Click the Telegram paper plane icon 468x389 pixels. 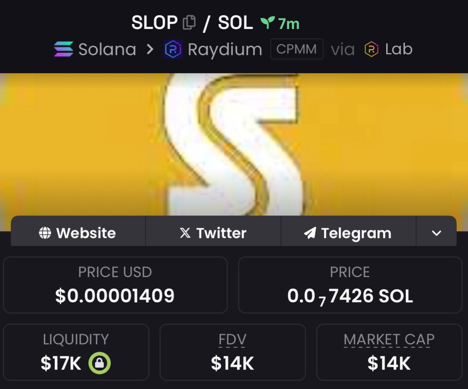click(310, 233)
